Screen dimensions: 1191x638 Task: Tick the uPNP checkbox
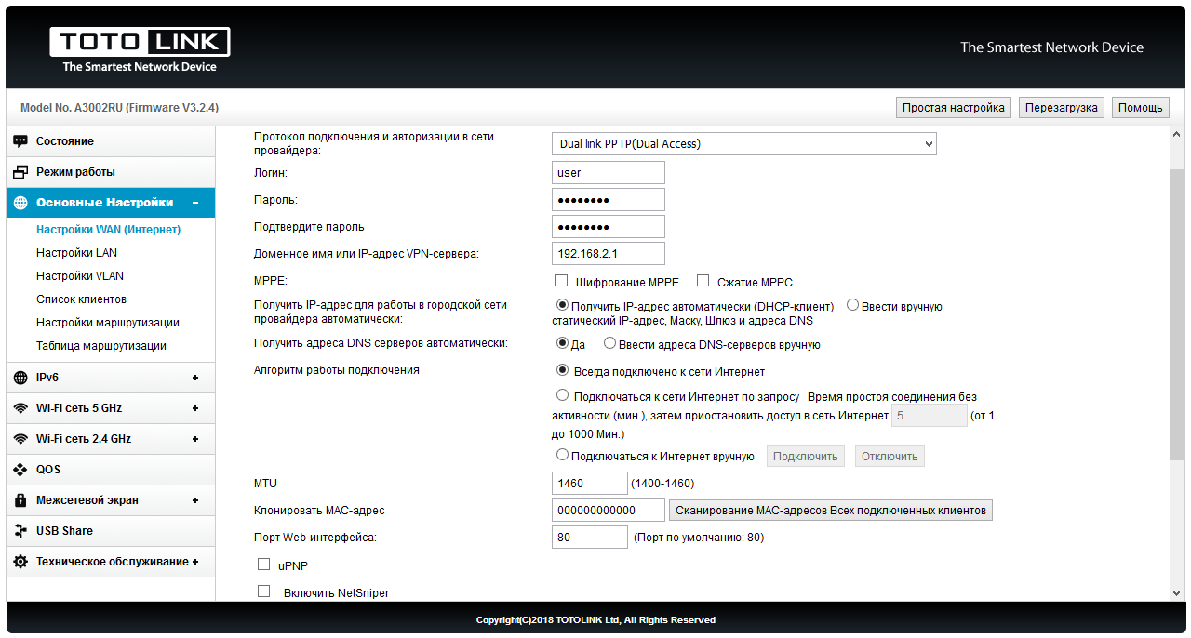tap(263, 565)
